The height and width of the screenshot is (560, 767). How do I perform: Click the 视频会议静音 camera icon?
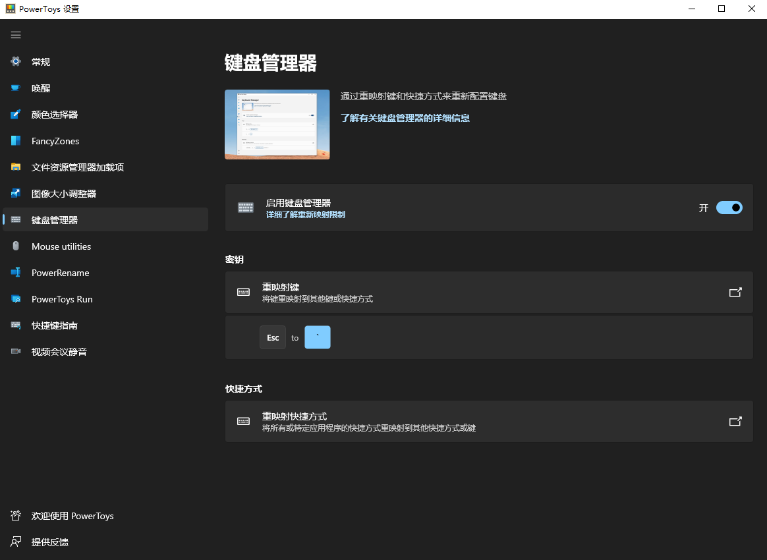pos(16,352)
